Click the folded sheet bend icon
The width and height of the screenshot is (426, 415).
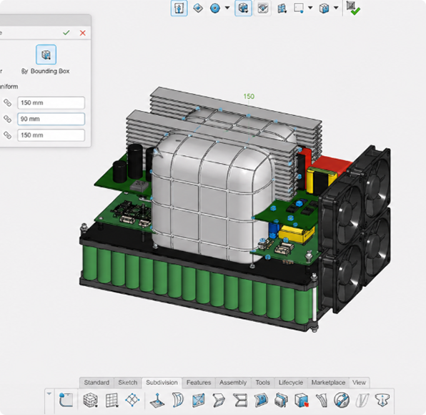219,400
